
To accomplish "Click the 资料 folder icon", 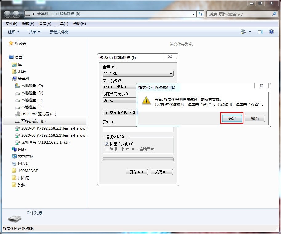I will [14, 185].
